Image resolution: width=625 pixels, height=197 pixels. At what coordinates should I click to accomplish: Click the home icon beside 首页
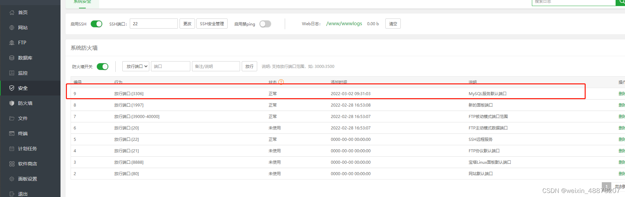[12, 12]
